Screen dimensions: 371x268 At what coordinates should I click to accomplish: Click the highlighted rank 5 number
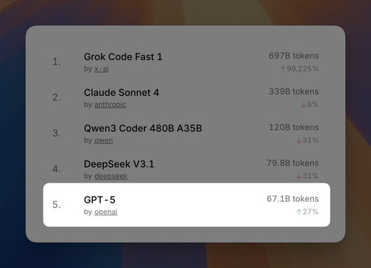pos(56,205)
